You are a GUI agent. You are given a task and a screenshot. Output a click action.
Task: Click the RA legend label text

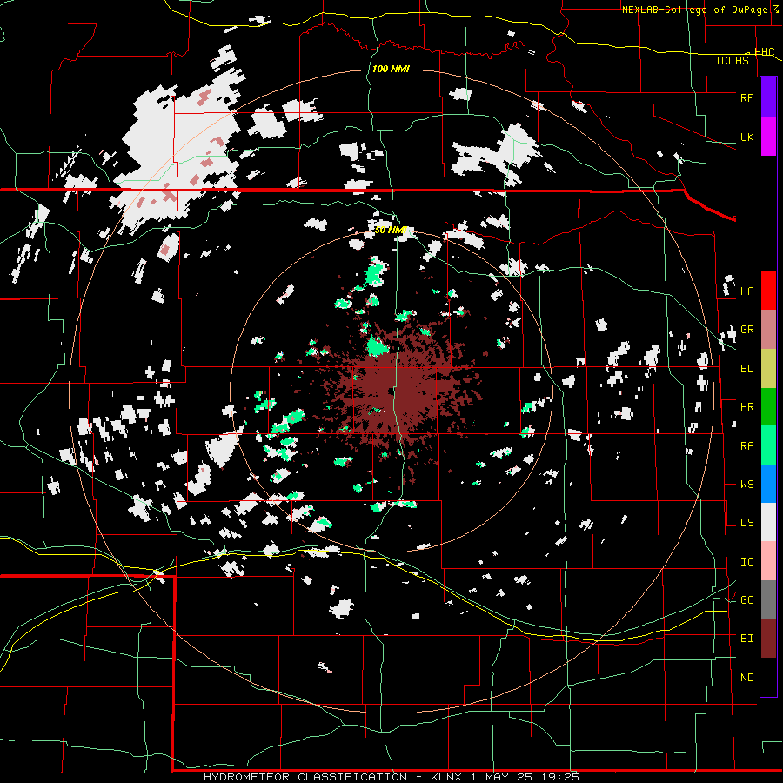(x=746, y=446)
